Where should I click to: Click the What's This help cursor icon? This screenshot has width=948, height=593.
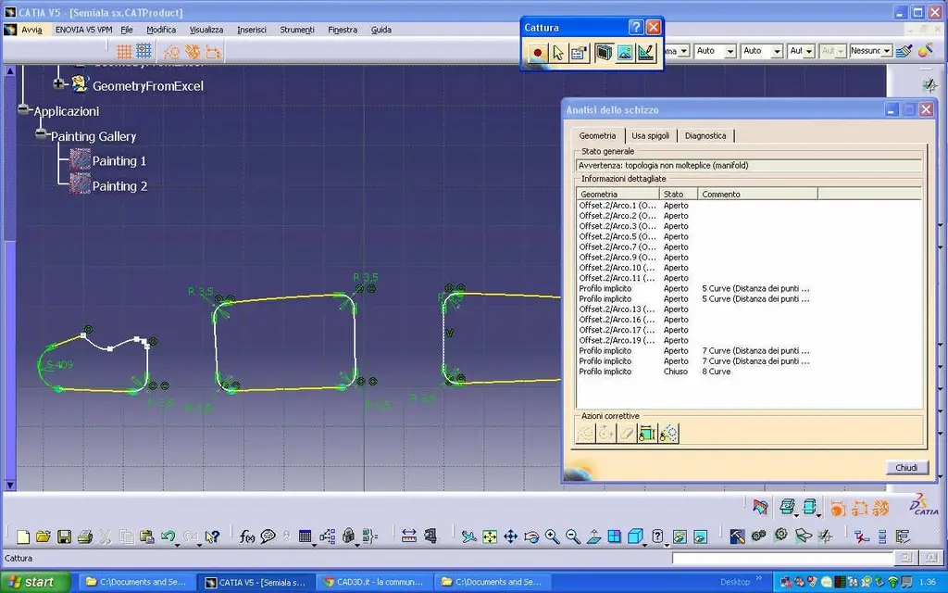(x=212, y=536)
